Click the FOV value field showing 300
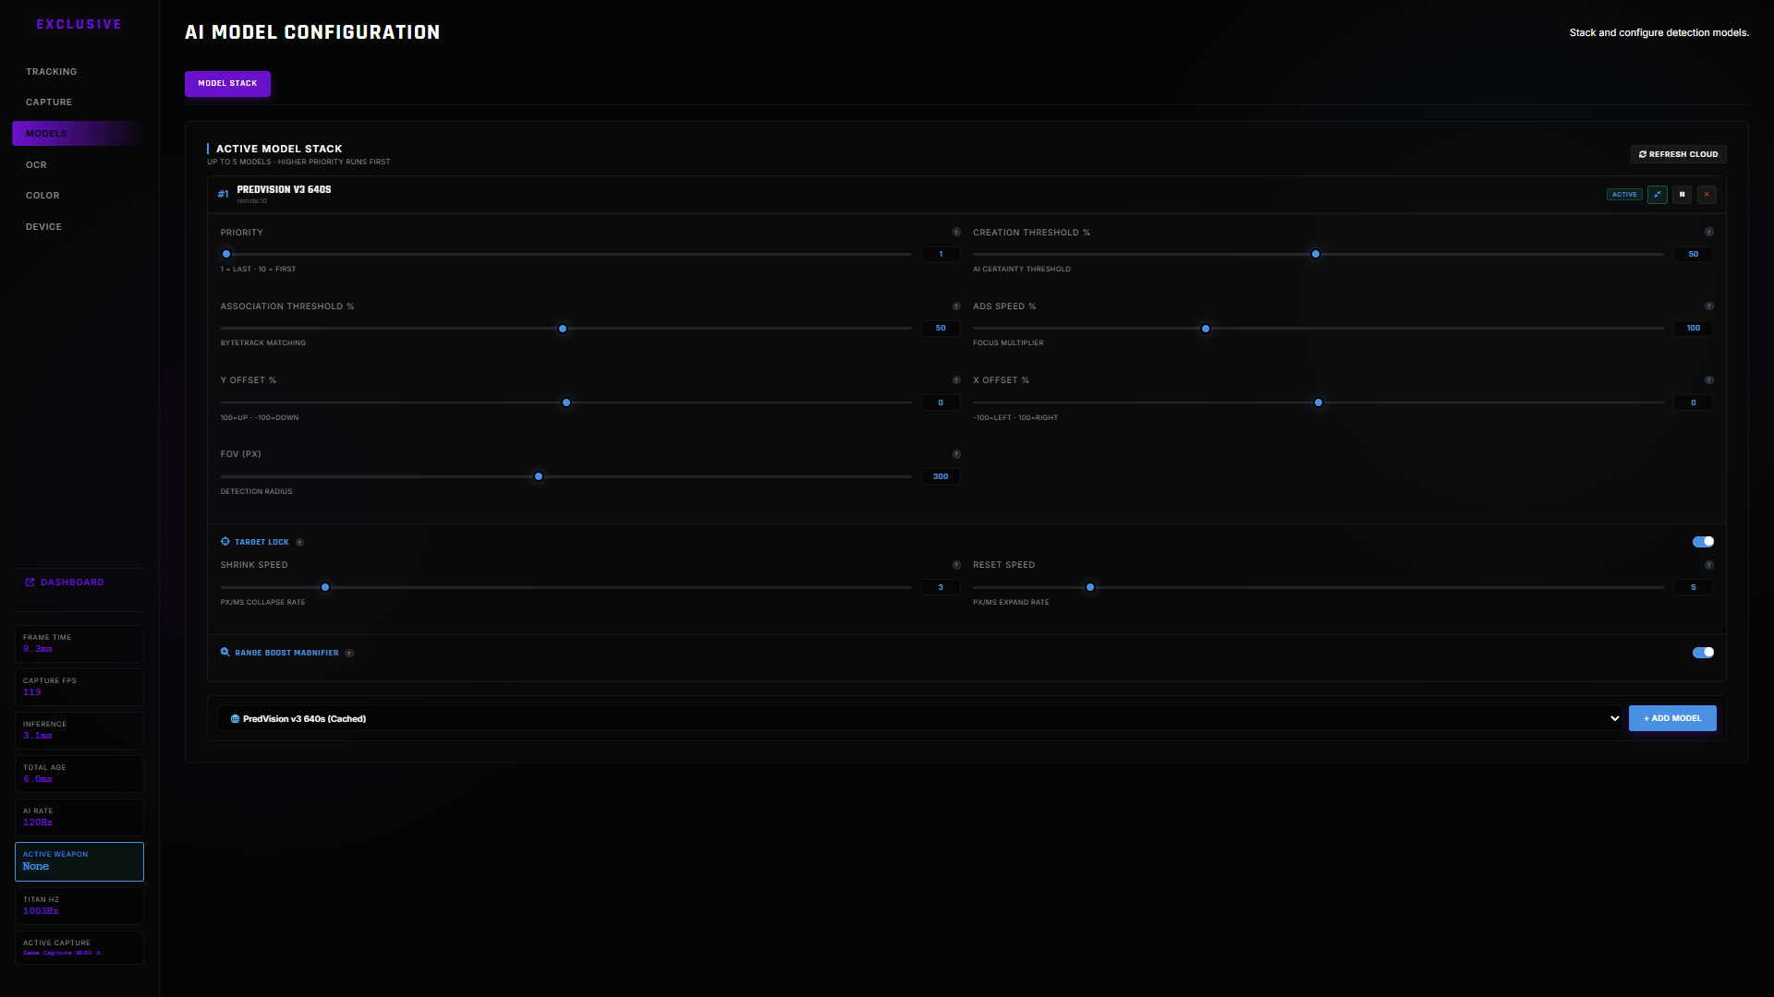The height and width of the screenshot is (997, 1774). 941,476
